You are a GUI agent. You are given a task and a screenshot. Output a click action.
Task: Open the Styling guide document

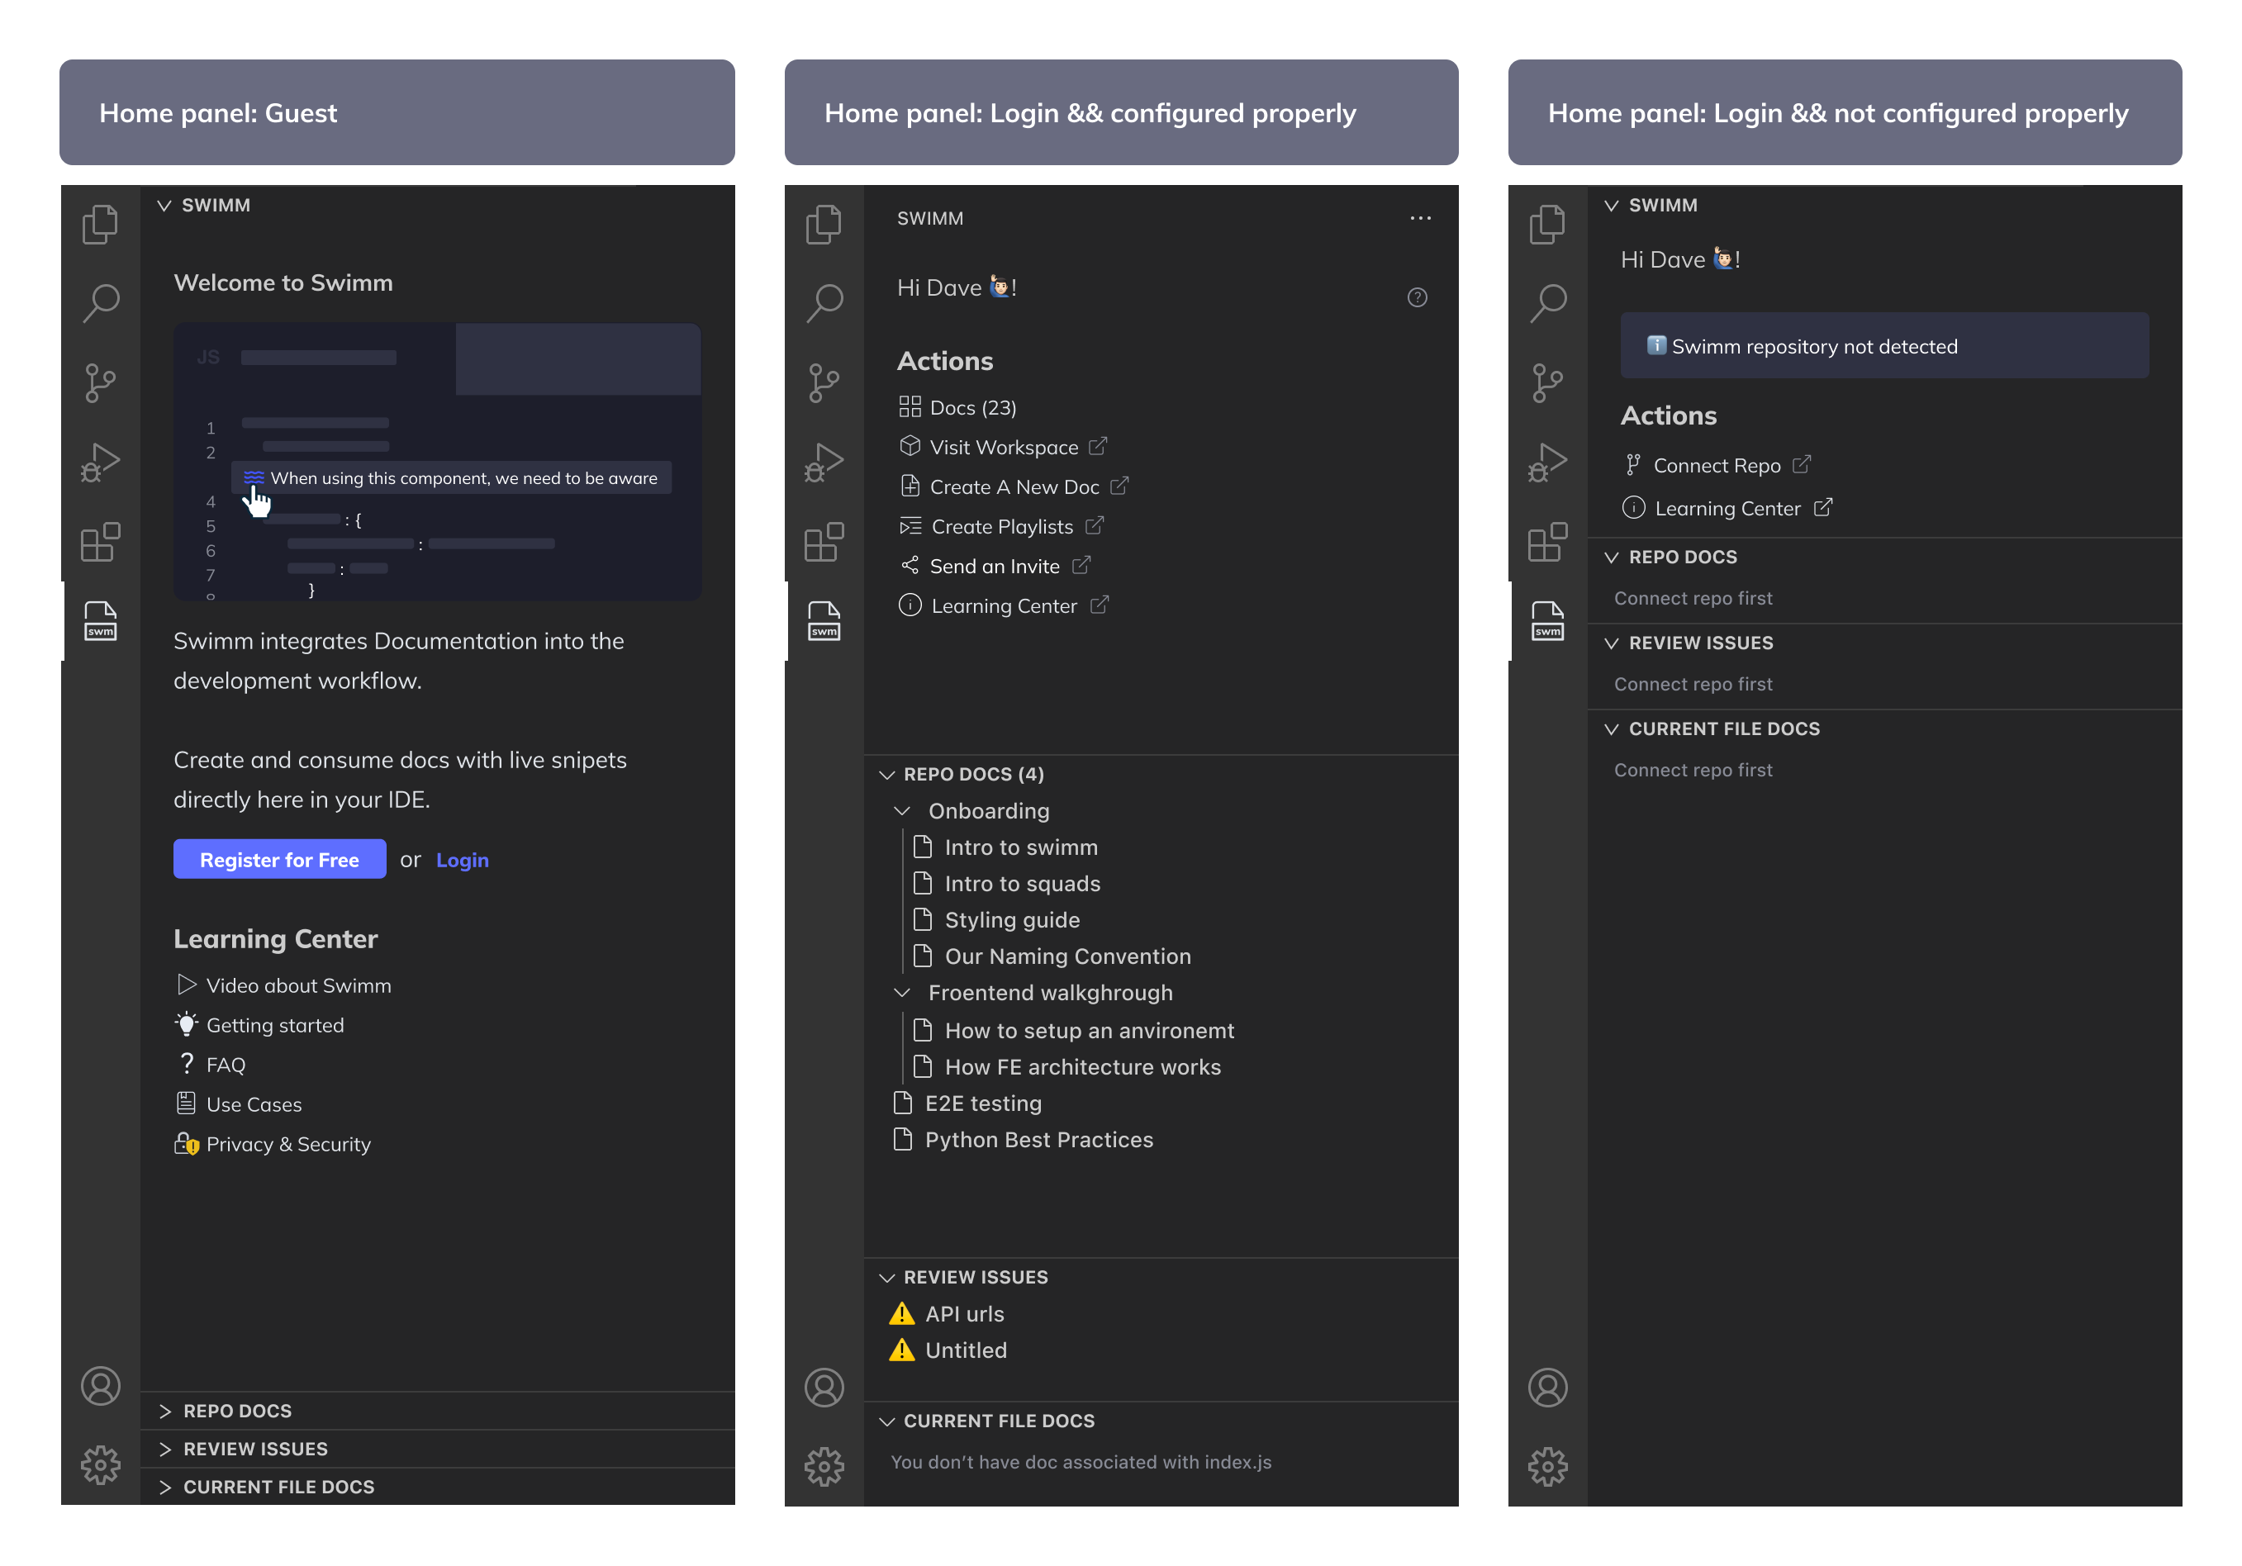pos(1012,919)
